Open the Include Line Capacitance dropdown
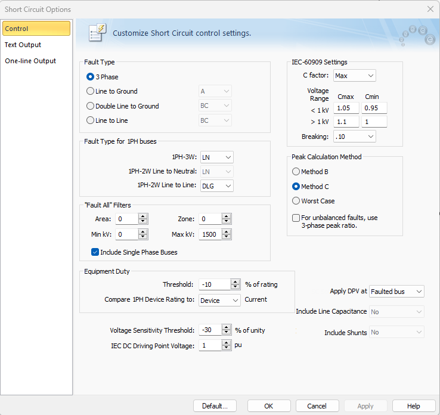 [x=396, y=312]
